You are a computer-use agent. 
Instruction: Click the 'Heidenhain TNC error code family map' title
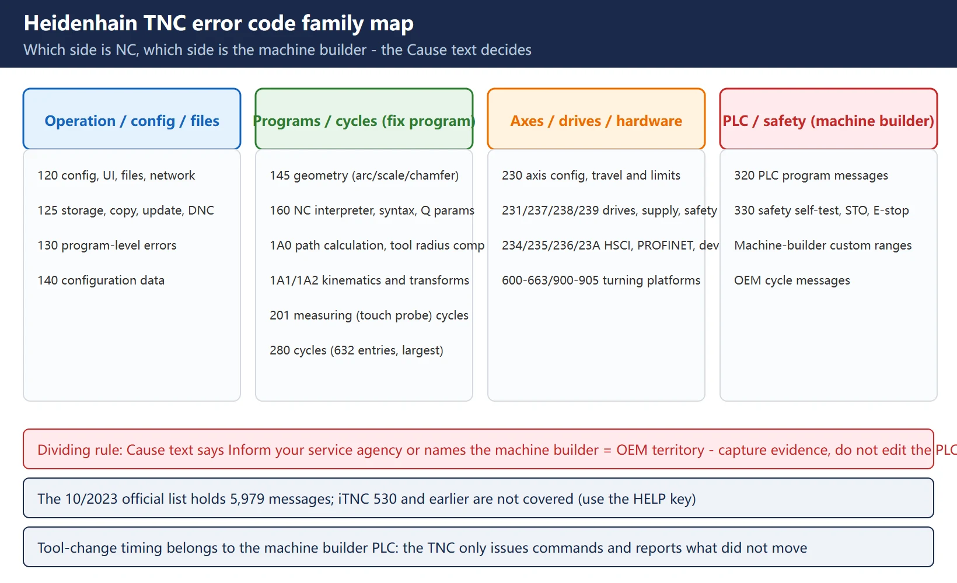pyautogui.click(x=219, y=23)
